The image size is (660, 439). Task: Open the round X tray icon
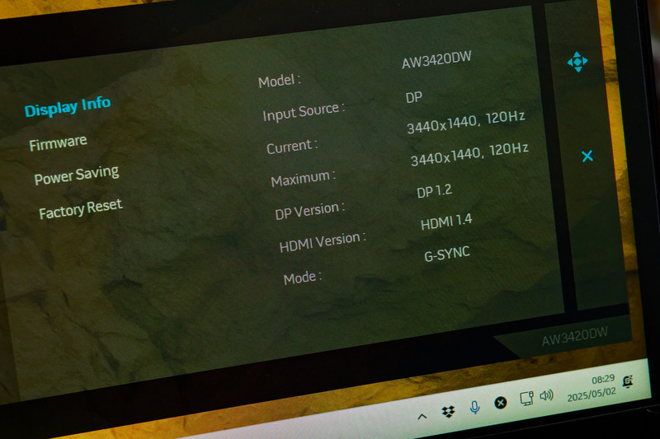[501, 403]
